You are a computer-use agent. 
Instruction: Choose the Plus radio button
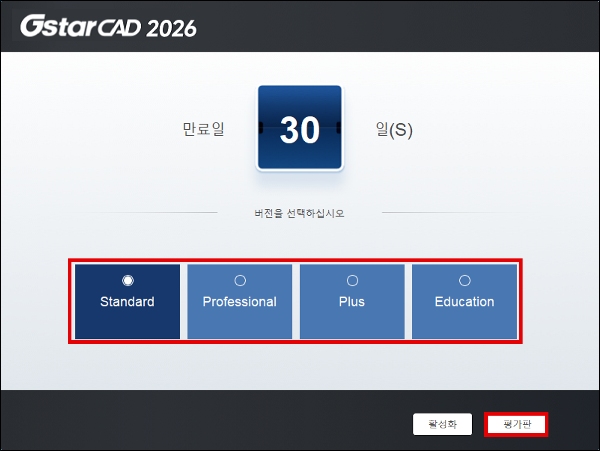(x=352, y=281)
